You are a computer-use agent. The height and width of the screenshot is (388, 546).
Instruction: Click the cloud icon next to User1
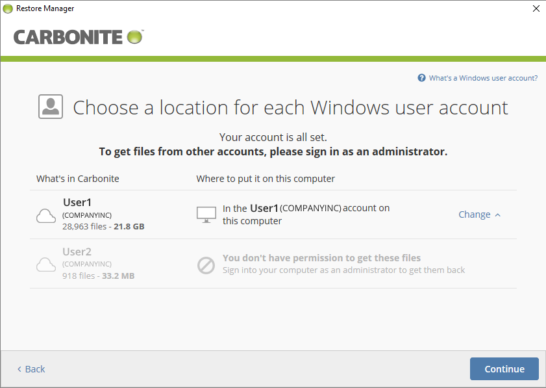click(45, 214)
